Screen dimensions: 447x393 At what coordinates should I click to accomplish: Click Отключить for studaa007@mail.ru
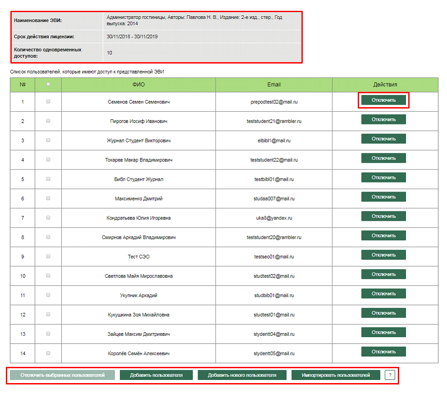[383, 197]
